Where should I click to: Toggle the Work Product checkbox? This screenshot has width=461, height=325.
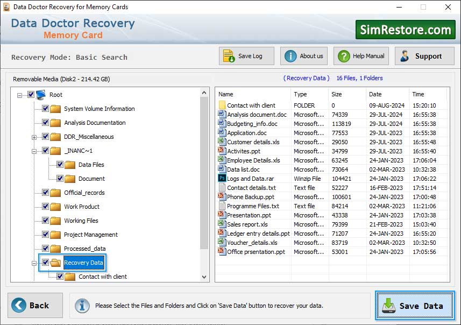pos(45,207)
